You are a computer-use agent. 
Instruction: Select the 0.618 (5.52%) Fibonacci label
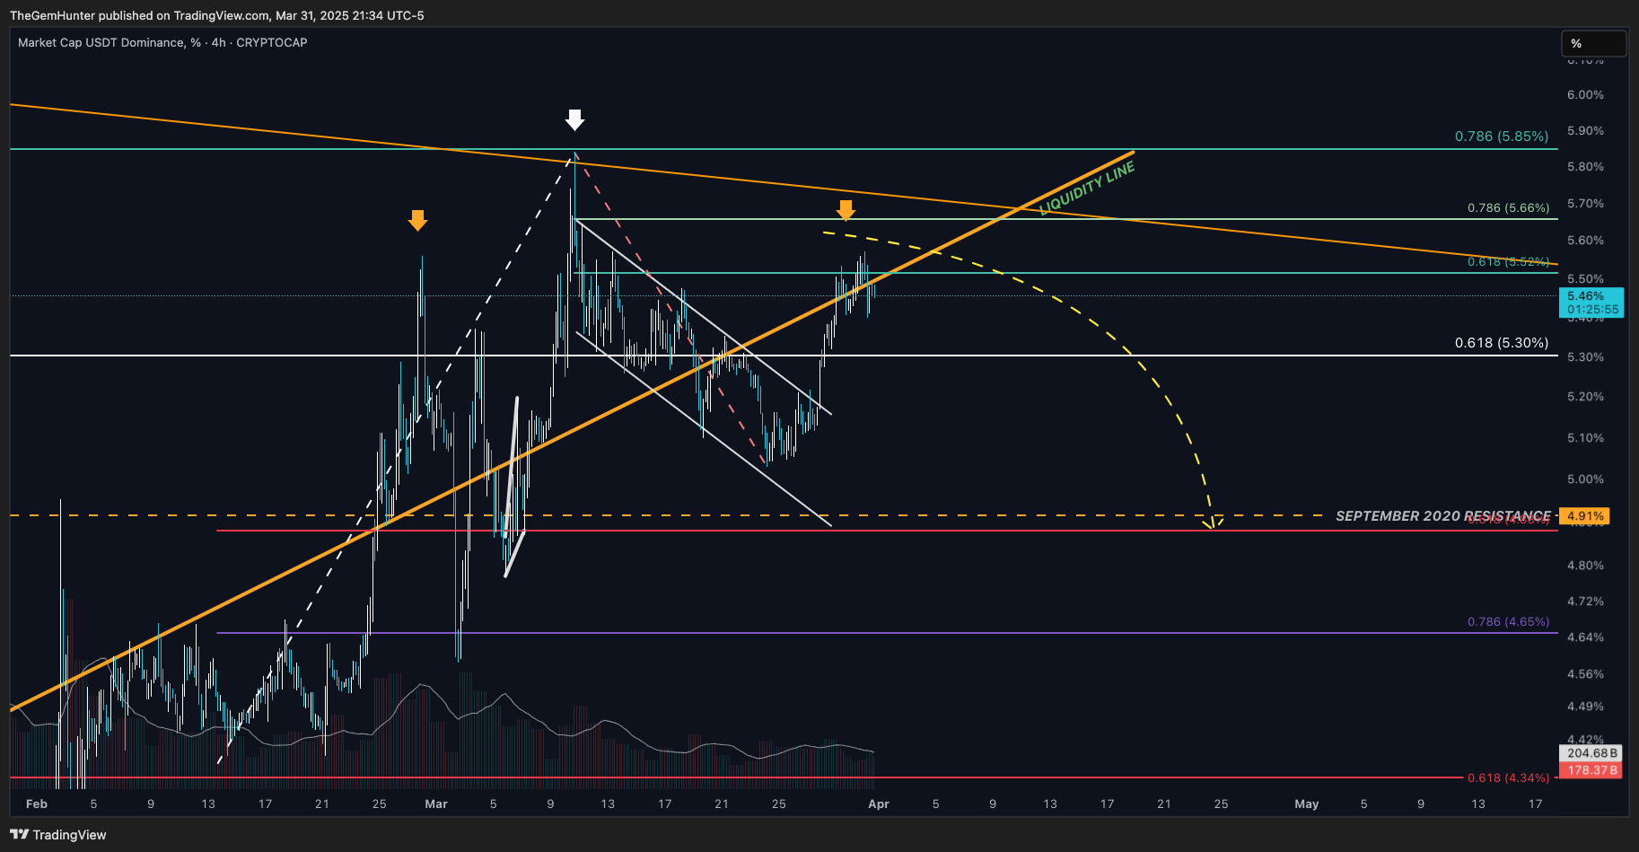(x=1508, y=261)
